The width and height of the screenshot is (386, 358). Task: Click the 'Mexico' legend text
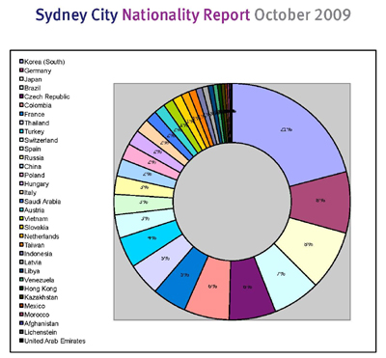pyautogui.click(x=35, y=306)
